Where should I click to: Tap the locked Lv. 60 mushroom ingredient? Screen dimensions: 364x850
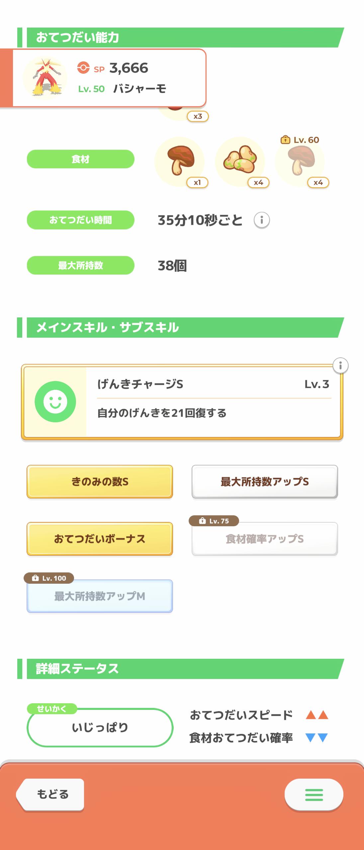(x=300, y=161)
